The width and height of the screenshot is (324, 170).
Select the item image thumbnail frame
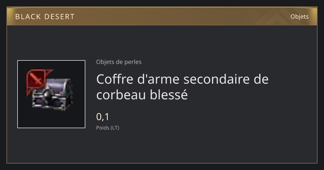tap(51, 94)
